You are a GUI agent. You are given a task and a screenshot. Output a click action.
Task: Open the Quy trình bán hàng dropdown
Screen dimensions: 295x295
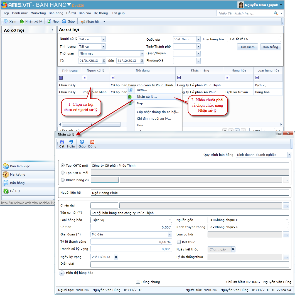pos(289,155)
